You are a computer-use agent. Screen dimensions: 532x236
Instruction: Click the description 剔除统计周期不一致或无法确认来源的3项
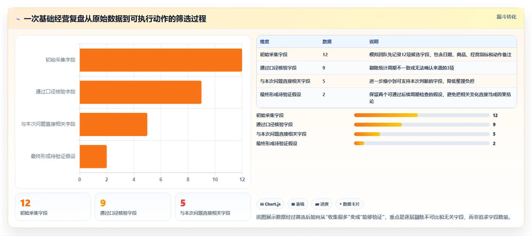pos(412,68)
